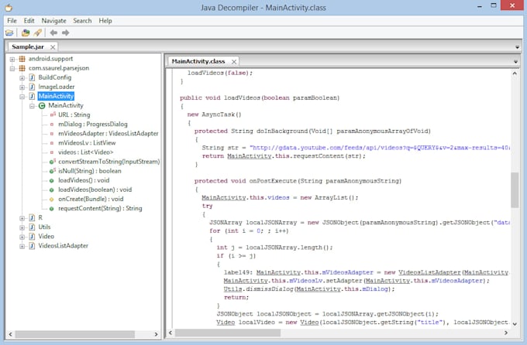Select the highlighted MainActivity tree item

tap(56, 97)
